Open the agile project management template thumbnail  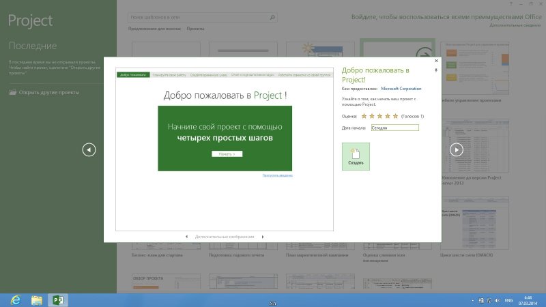(x=475, y=68)
